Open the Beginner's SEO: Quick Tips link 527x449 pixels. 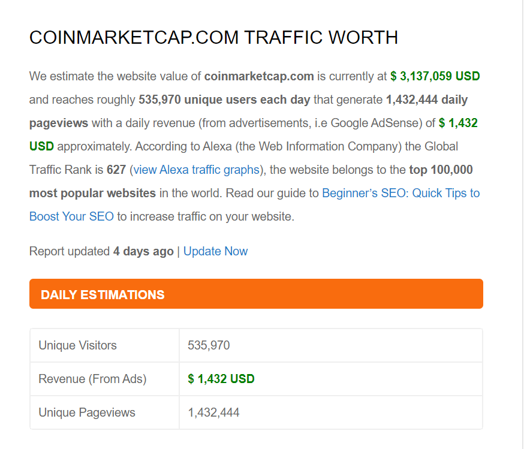pyautogui.click(x=400, y=193)
